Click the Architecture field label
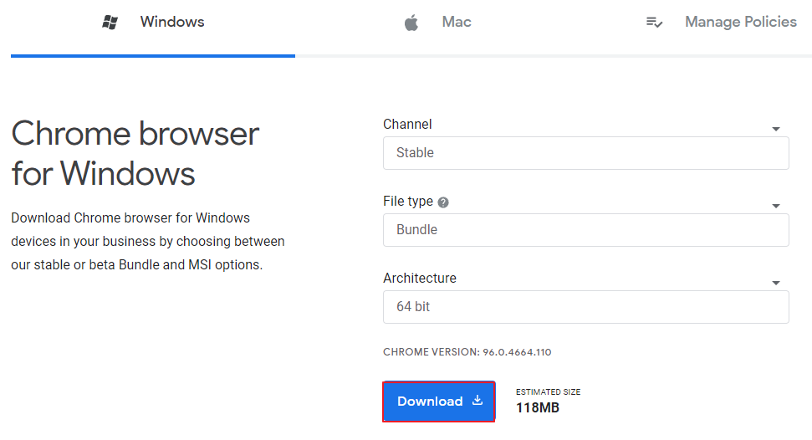Image resolution: width=812 pixels, height=440 pixels. coord(420,279)
